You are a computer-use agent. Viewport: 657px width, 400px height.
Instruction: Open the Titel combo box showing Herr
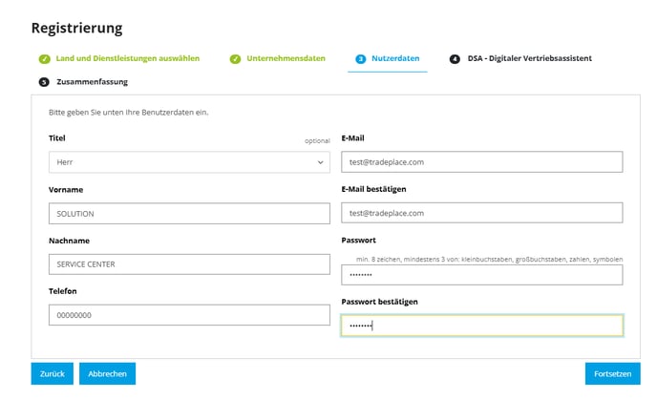(x=189, y=162)
